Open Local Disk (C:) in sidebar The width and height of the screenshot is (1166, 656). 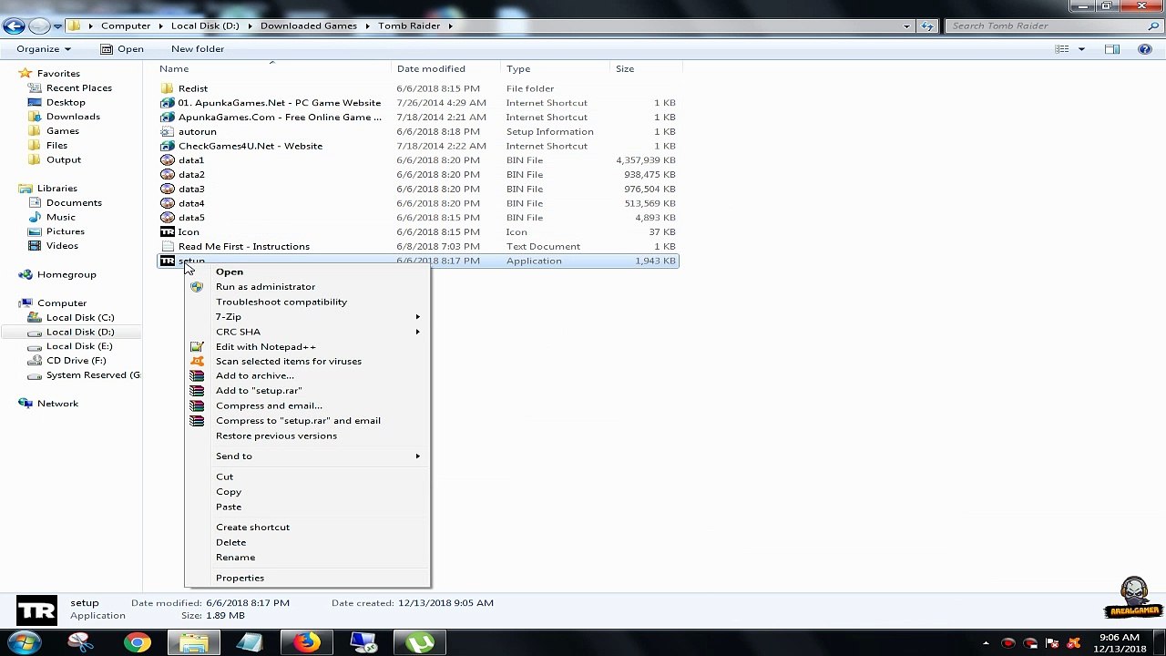point(80,318)
